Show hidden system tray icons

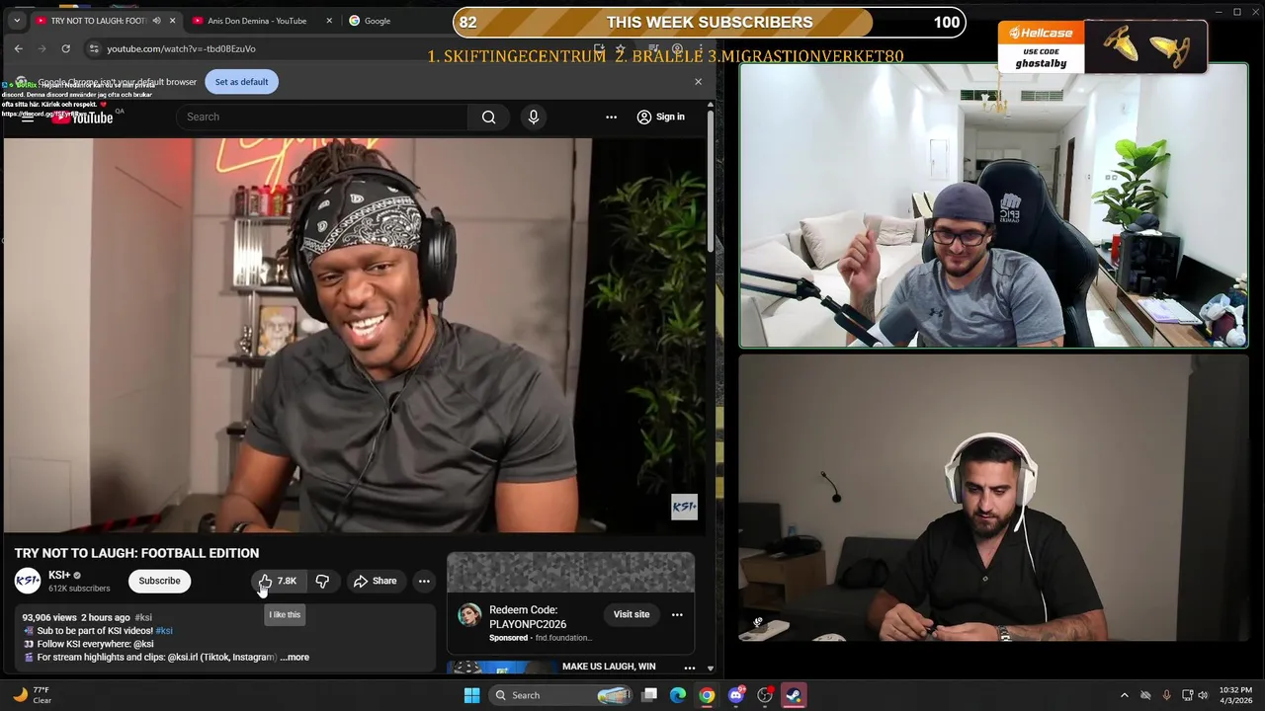[x=1124, y=695]
